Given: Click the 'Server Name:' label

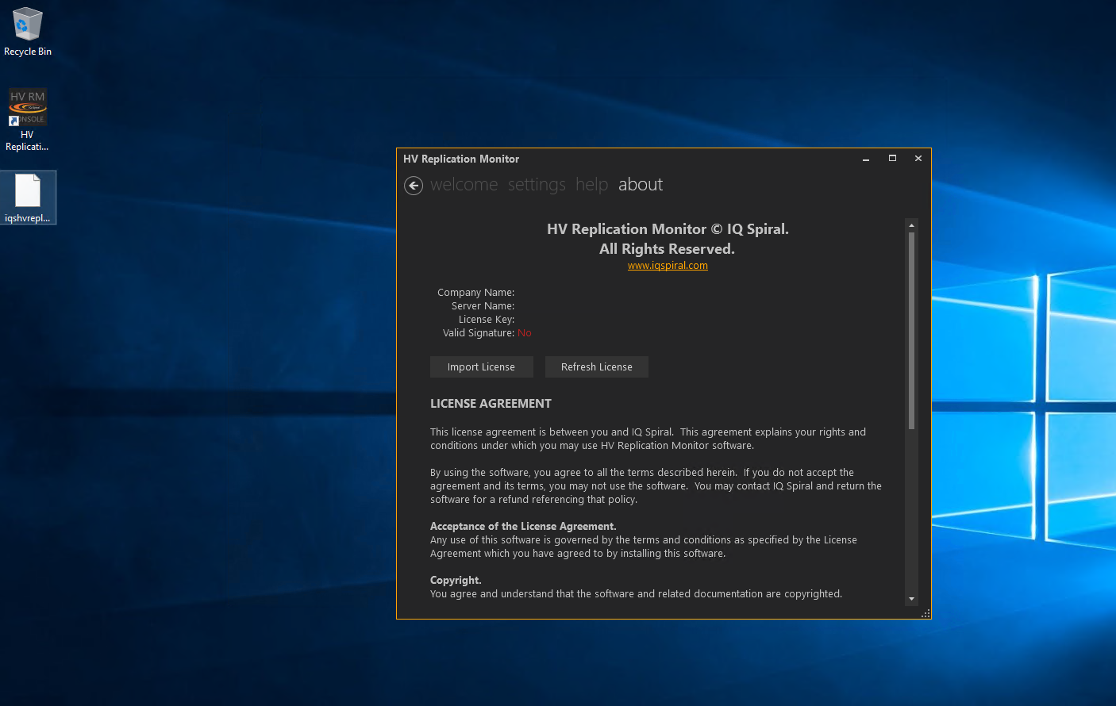Looking at the screenshot, I should (483, 306).
